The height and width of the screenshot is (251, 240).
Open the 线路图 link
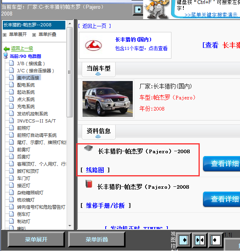tap(95, 170)
